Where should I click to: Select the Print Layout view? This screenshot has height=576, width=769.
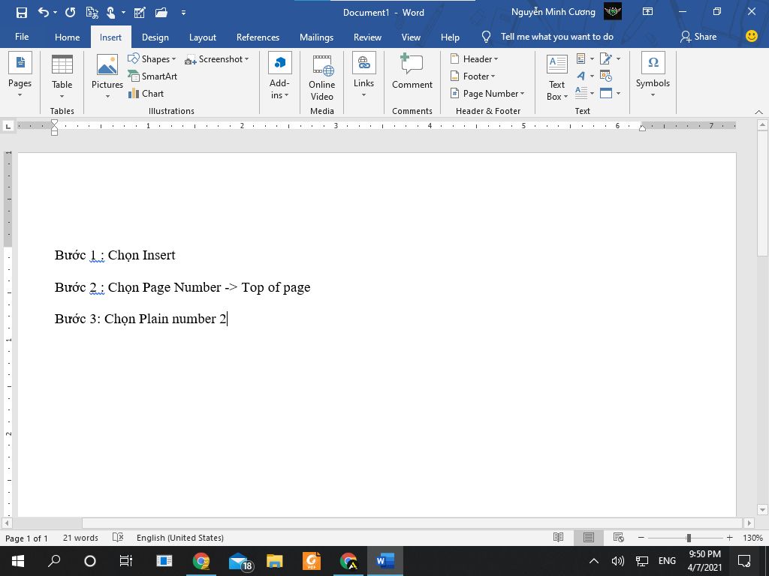pyautogui.click(x=589, y=537)
